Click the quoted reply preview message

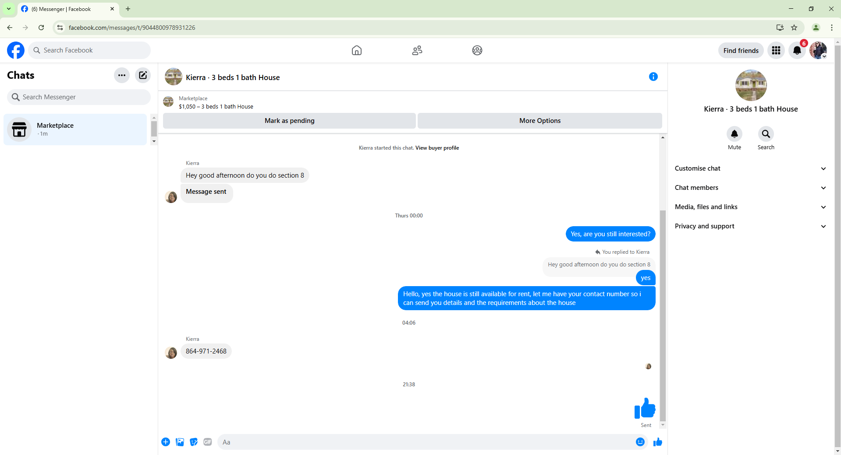(599, 265)
